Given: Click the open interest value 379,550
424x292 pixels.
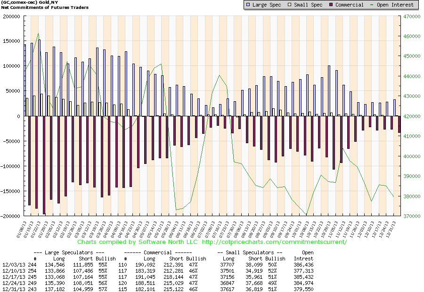Looking at the screenshot, I should pos(304,289).
